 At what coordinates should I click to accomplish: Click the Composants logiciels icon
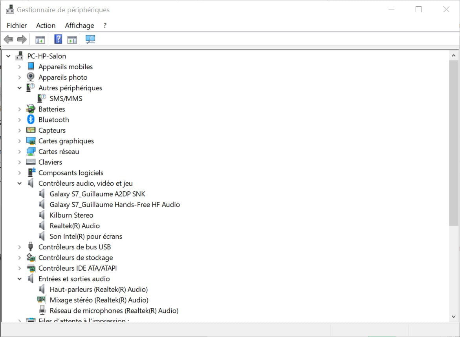point(31,172)
